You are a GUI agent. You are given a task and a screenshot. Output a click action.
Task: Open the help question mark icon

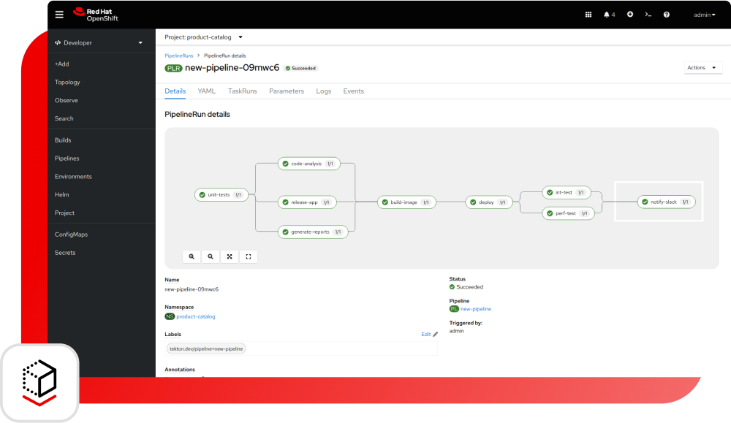point(666,14)
